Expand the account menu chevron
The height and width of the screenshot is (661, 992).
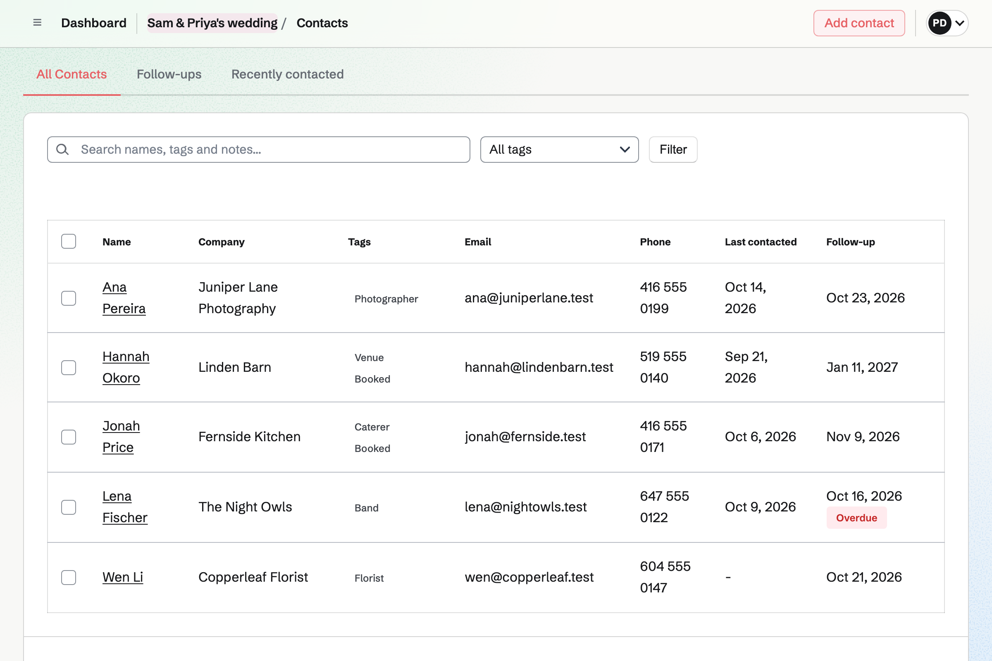(x=959, y=23)
